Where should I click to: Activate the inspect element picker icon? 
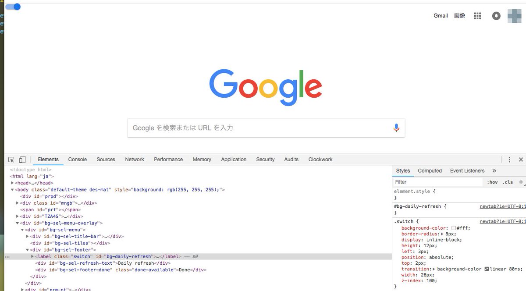click(x=11, y=160)
